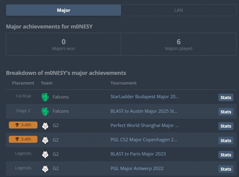This screenshot has height=177, width=239.
Task: Click the Placement column header
Action: click(23, 83)
